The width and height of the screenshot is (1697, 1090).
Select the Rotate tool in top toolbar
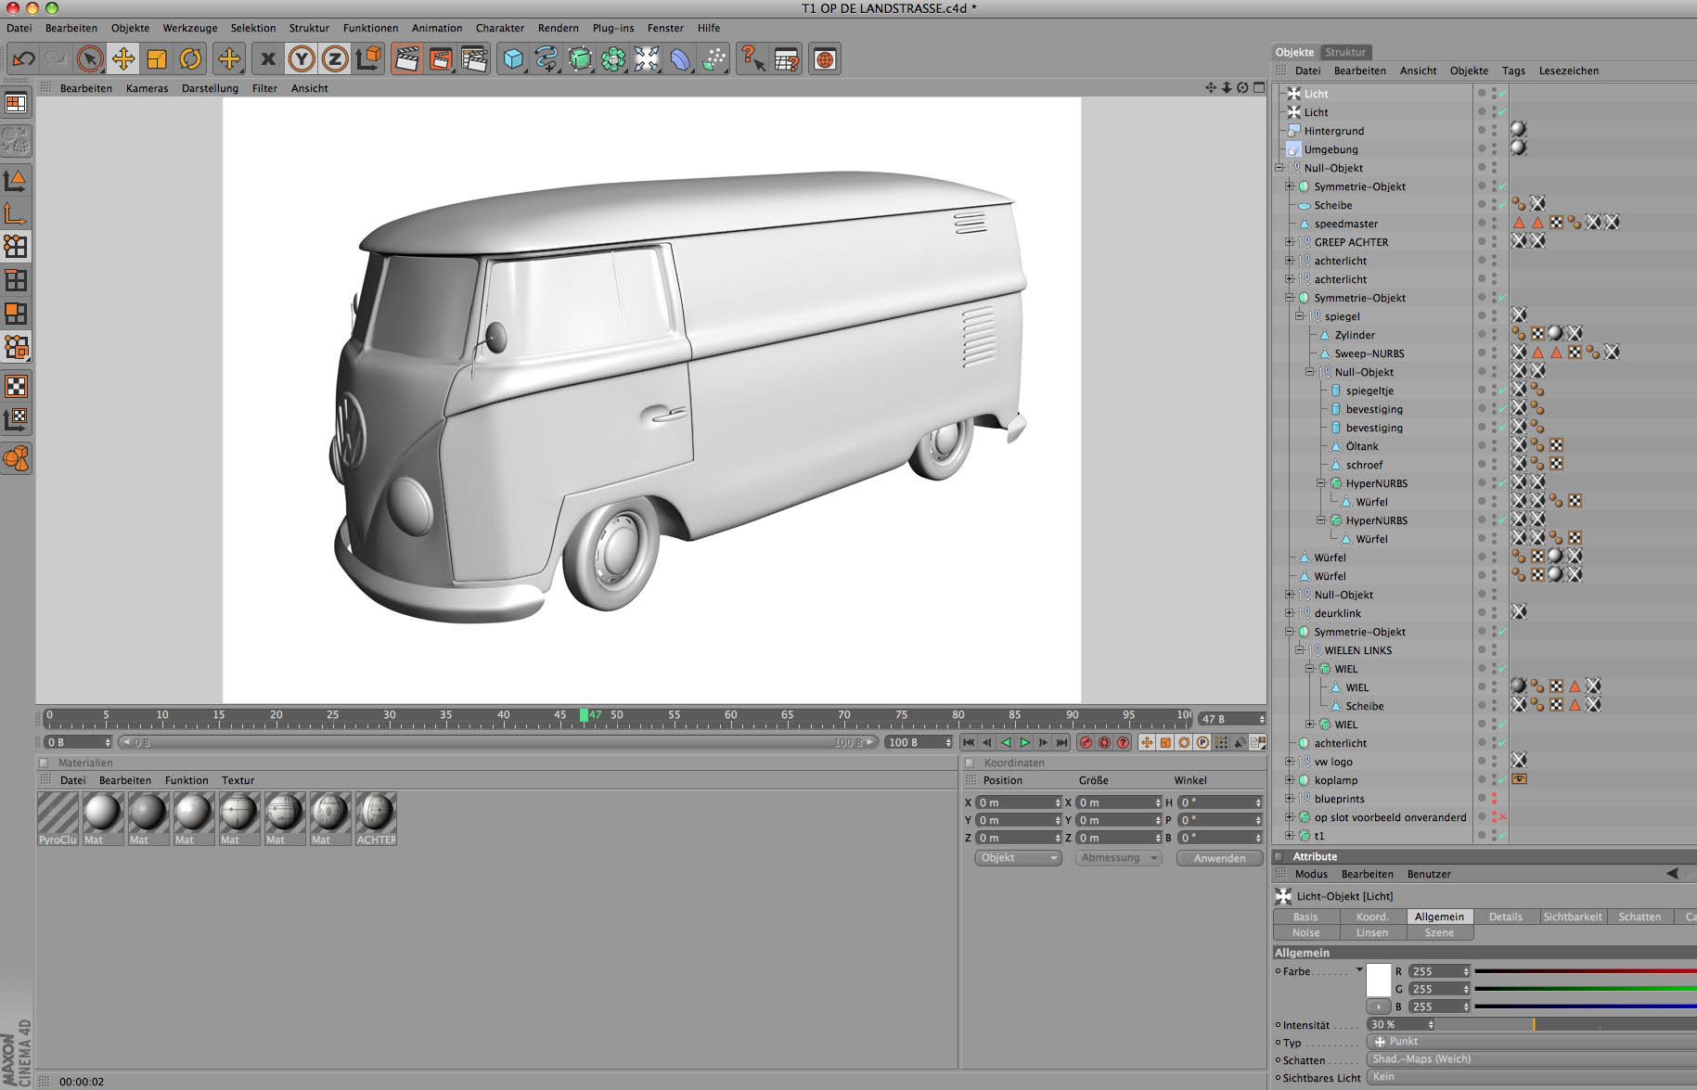tap(190, 59)
